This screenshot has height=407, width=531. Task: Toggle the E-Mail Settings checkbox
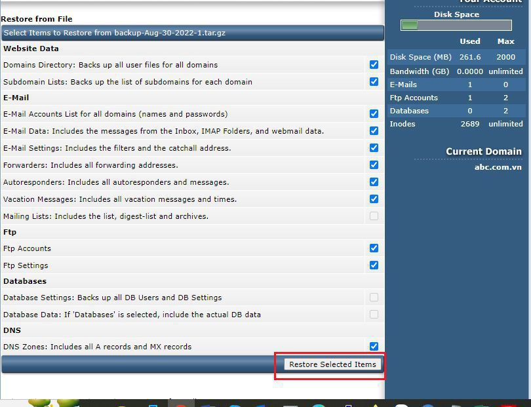coord(374,148)
